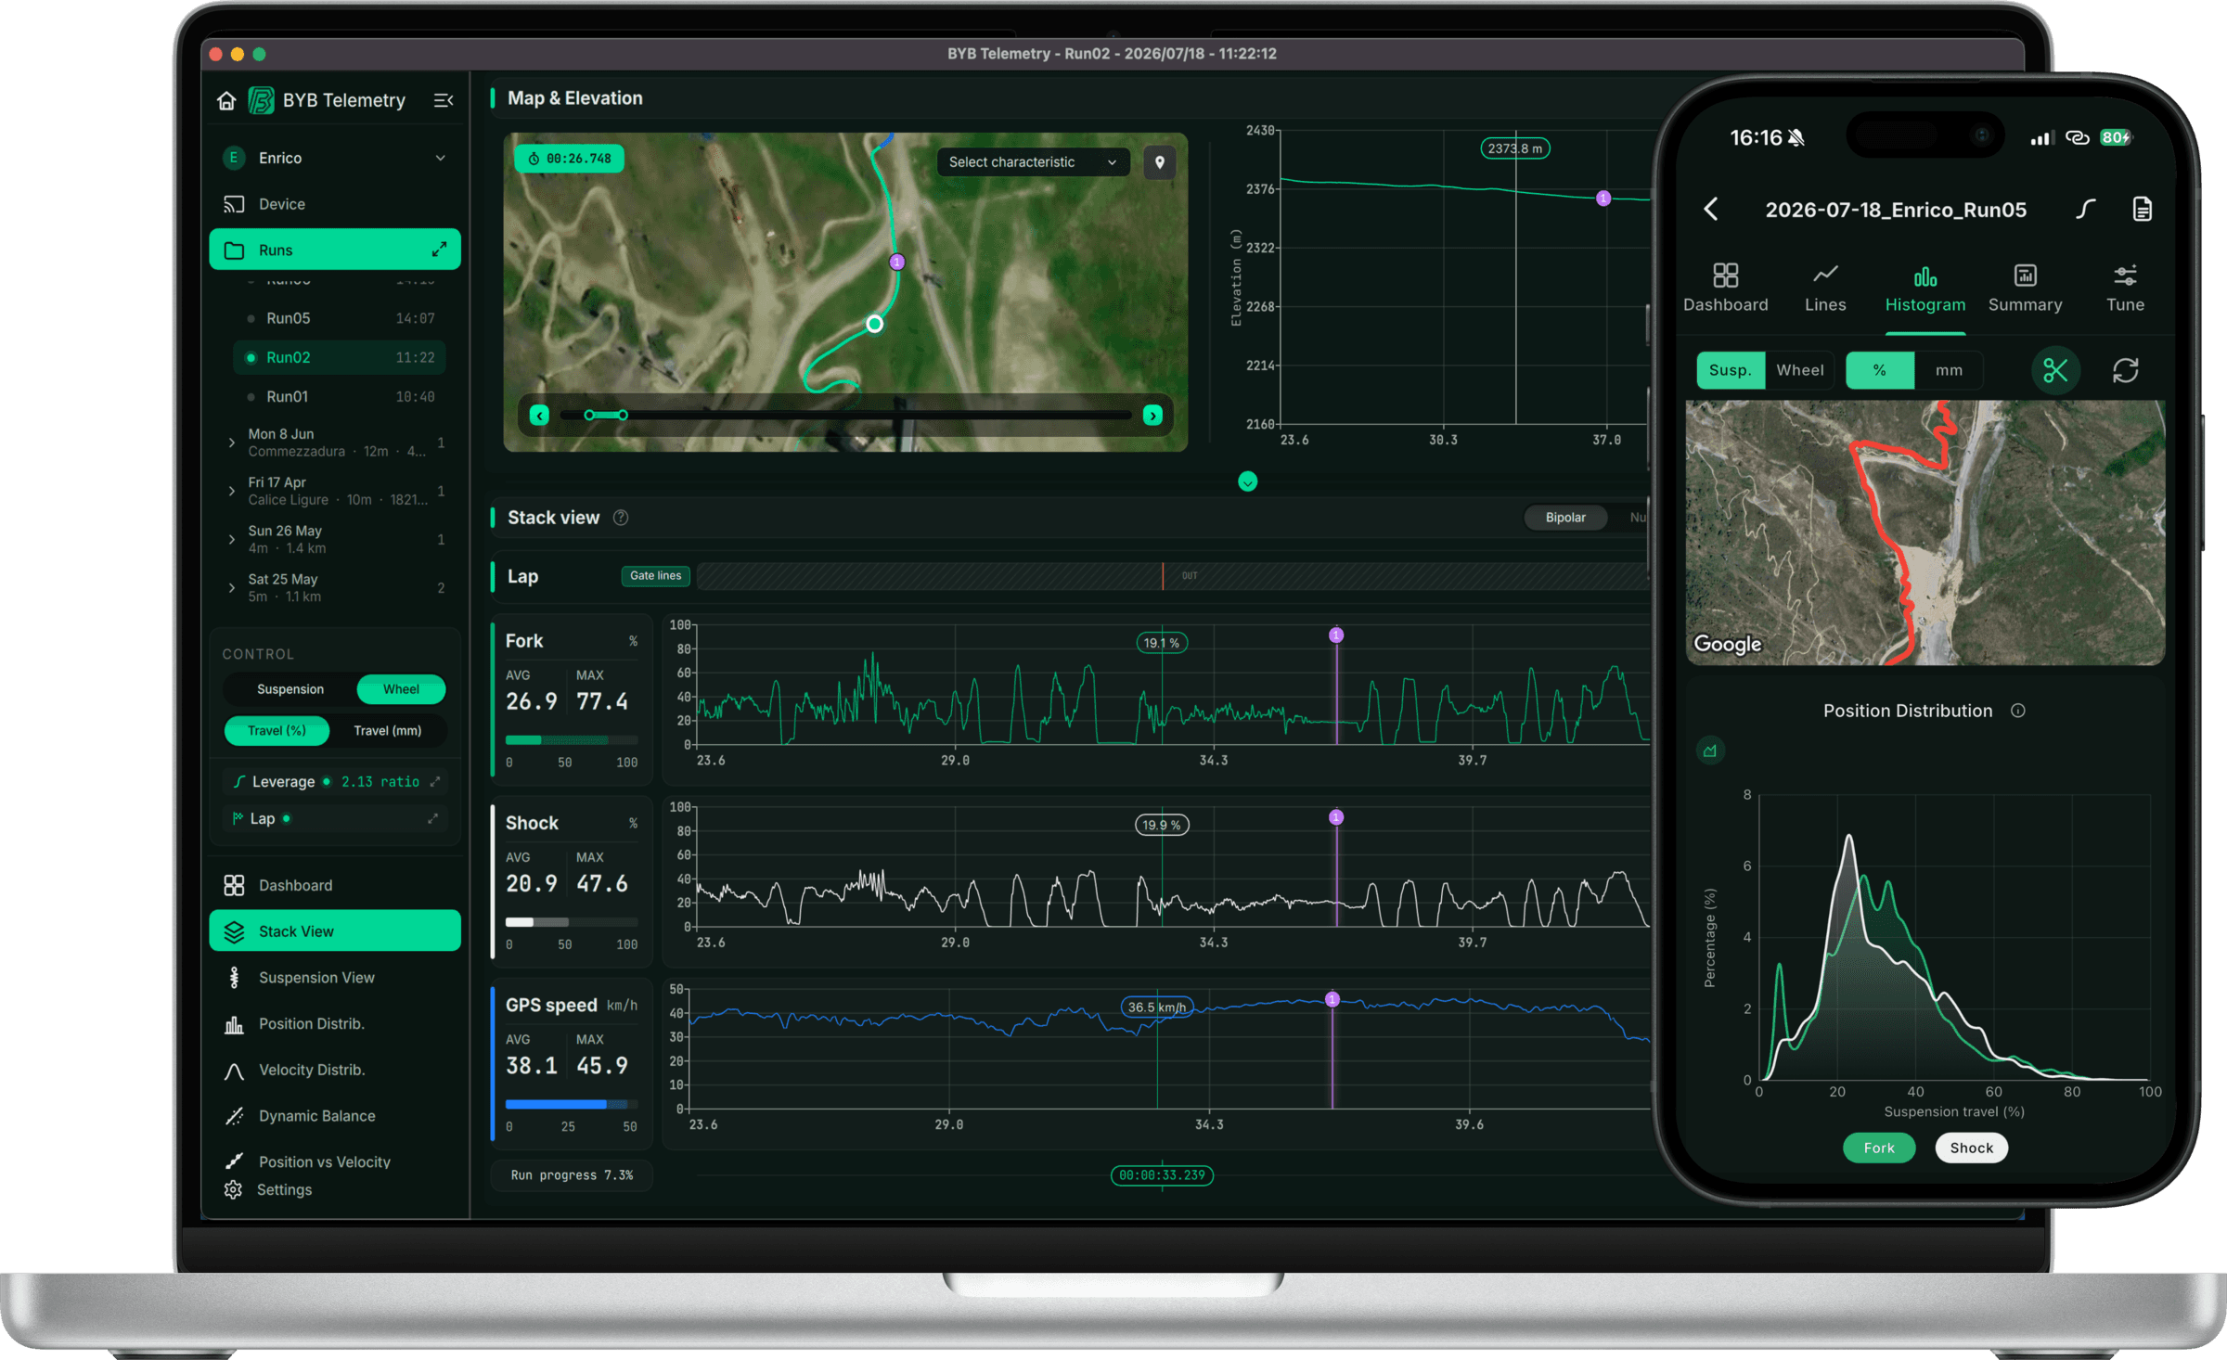This screenshot has width=2227, height=1360.
Task: Go back using the phone's back arrow
Action: pos(1711,210)
